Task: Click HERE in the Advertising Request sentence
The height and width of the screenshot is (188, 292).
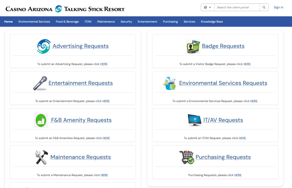Action: [x=104, y=64]
